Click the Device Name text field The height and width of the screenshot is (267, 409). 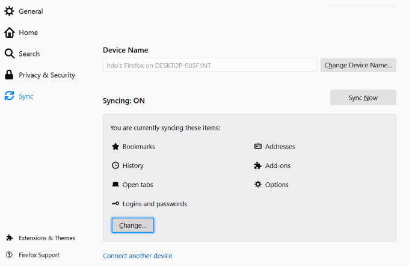(x=209, y=65)
